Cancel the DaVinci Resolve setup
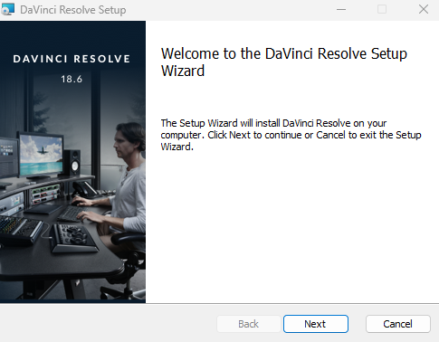Image resolution: width=439 pixels, height=342 pixels. [397, 324]
